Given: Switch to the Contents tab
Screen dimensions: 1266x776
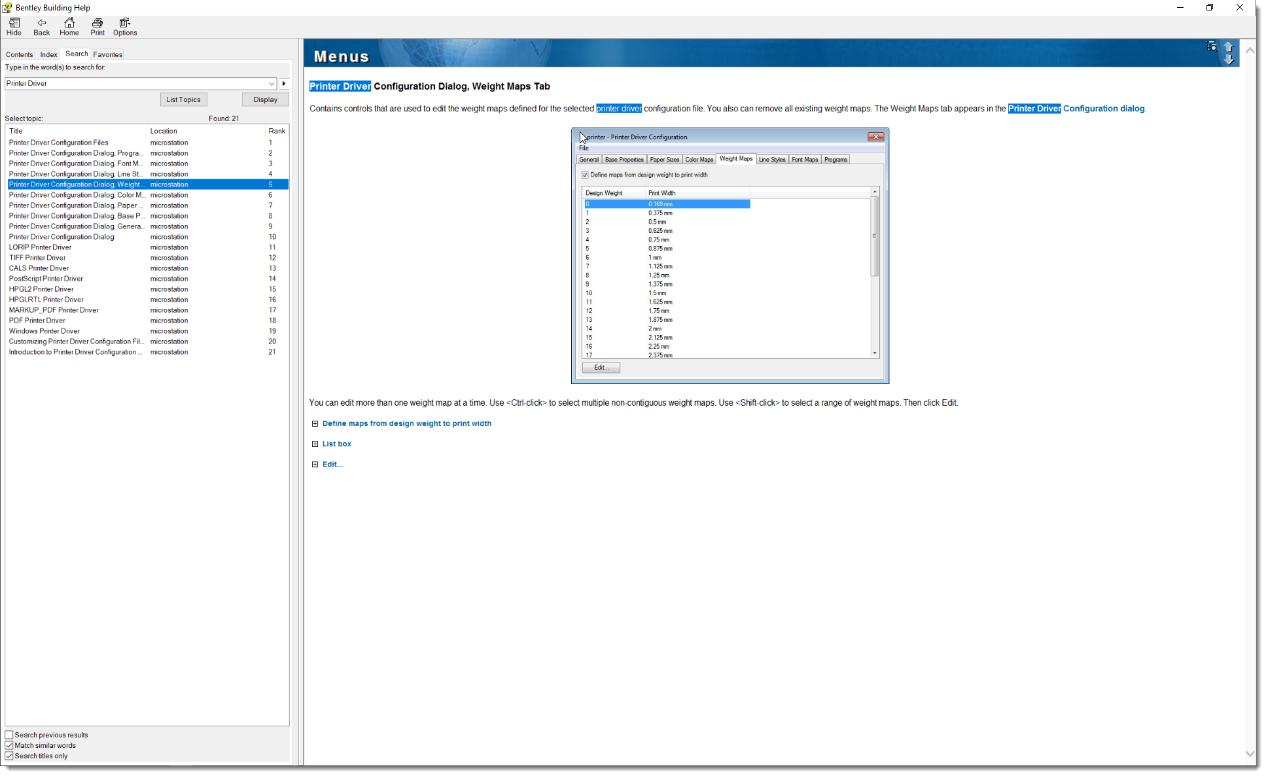Looking at the screenshot, I should coord(19,54).
